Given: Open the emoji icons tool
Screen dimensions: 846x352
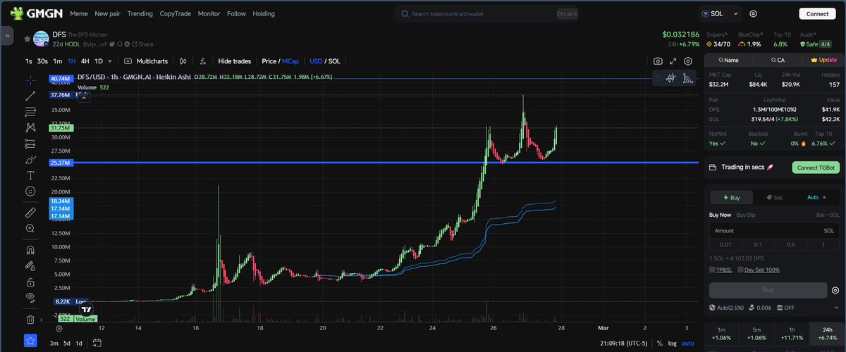Looking at the screenshot, I should (x=30, y=191).
